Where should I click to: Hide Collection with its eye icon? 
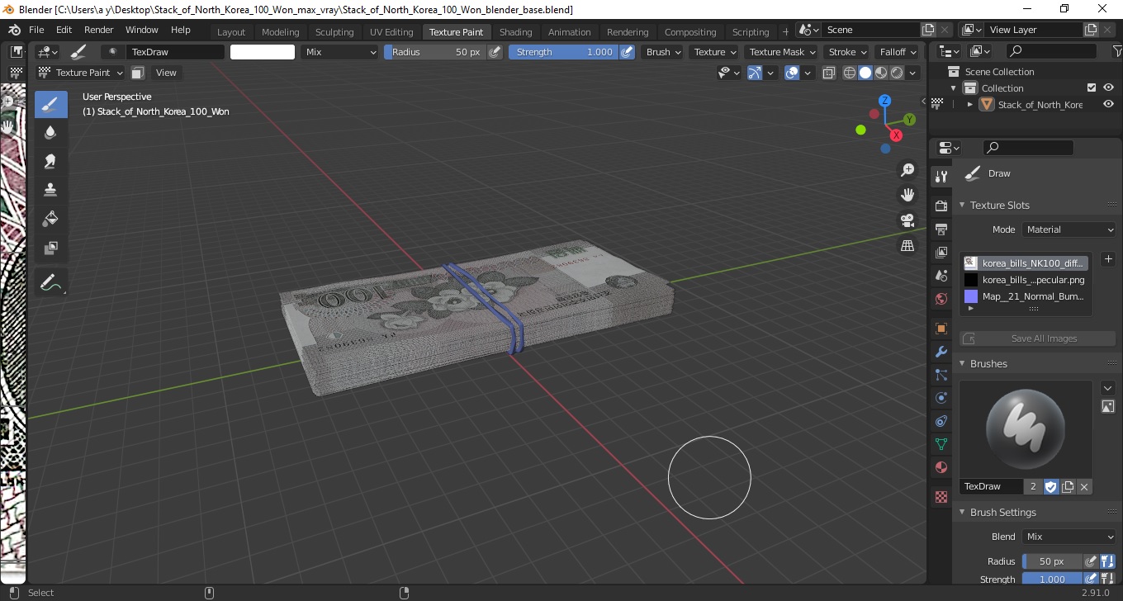(x=1109, y=88)
